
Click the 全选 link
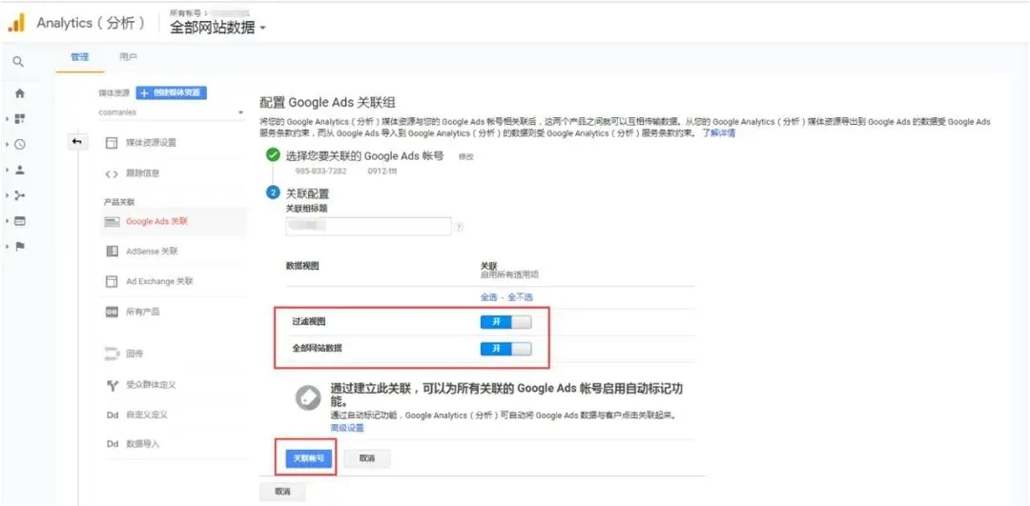488,297
